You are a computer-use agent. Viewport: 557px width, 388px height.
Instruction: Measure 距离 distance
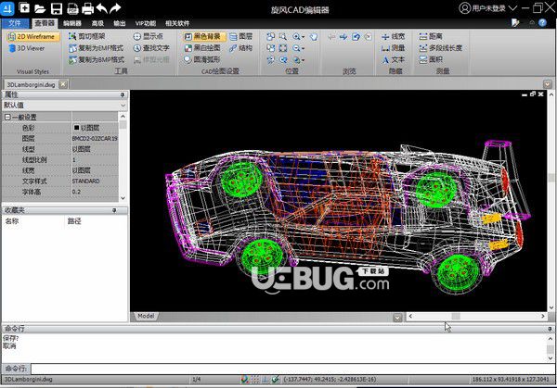(431, 36)
